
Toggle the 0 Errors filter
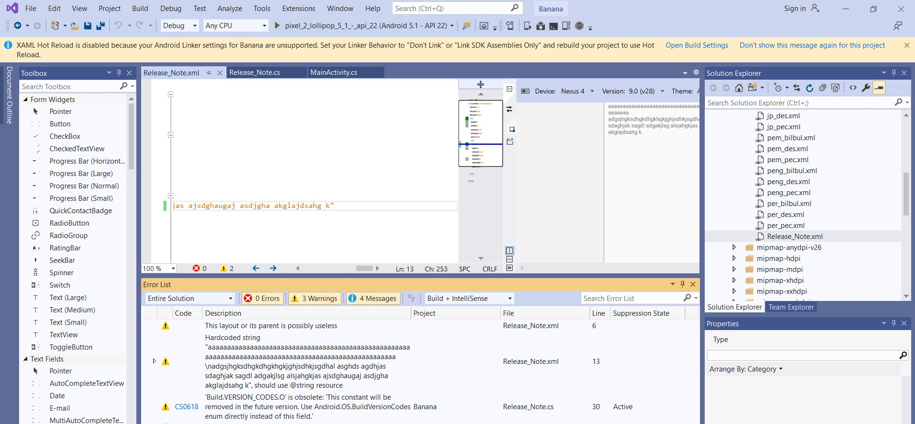click(263, 299)
